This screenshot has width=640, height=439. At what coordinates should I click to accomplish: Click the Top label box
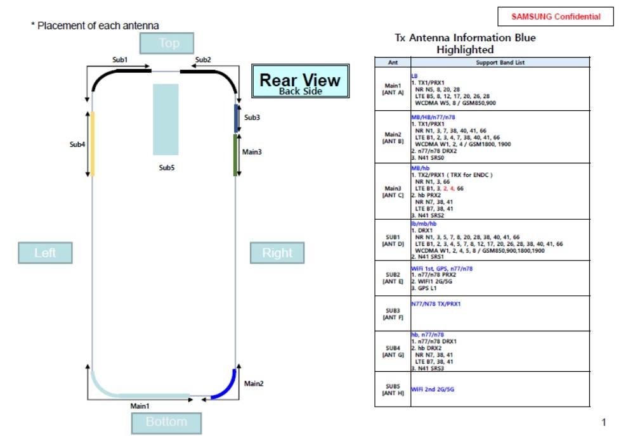click(x=169, y=43)
